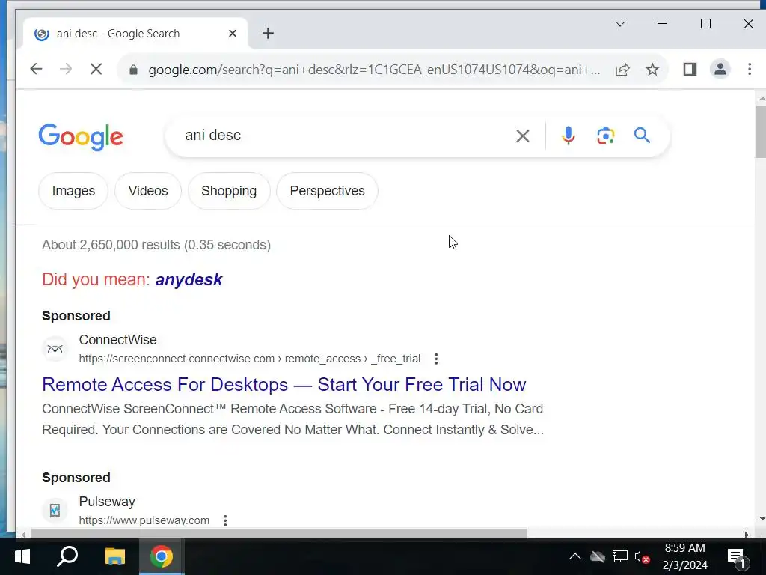Open the Windows Start menu
The width and height of the screenshot is (766, 575).
tap(22, 556)
